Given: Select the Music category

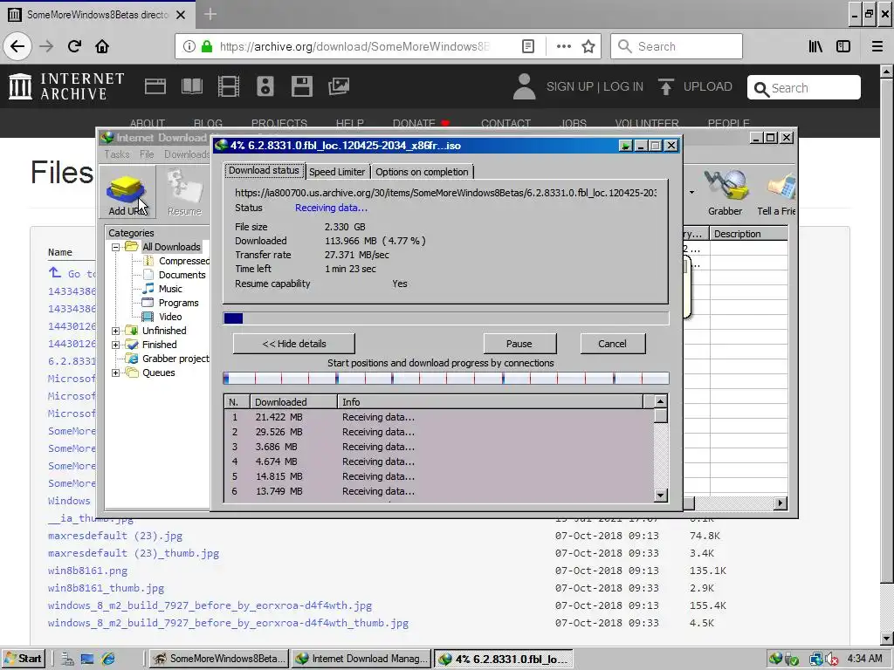Looking at the screenshot, I should pyautogui.click(x=170, y=289).
